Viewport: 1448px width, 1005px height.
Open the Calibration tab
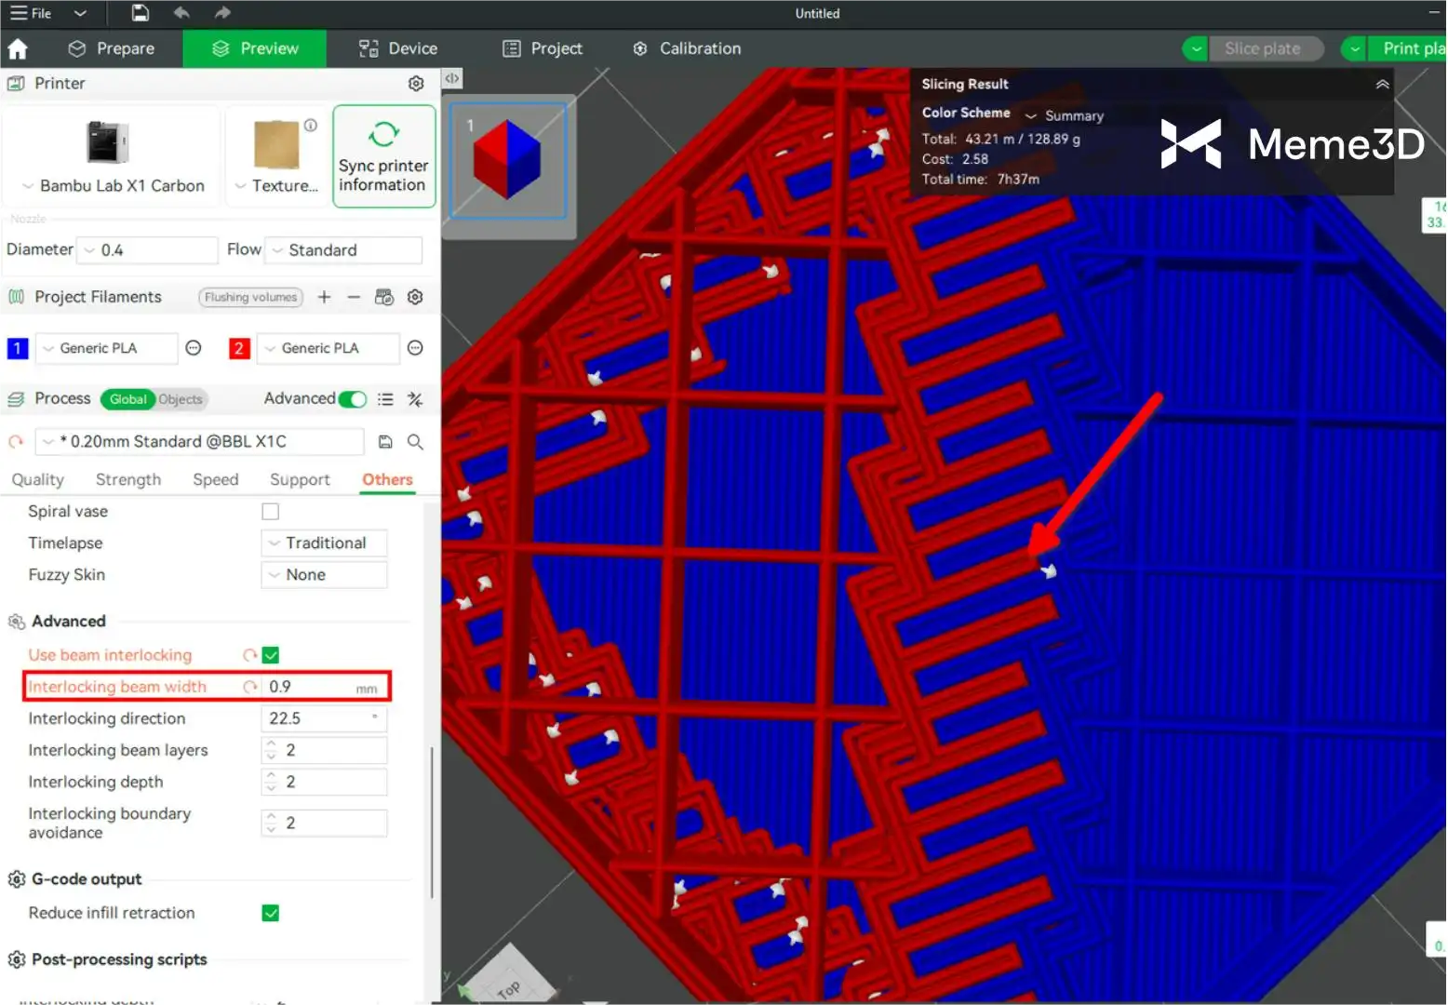tap(687, 48)
